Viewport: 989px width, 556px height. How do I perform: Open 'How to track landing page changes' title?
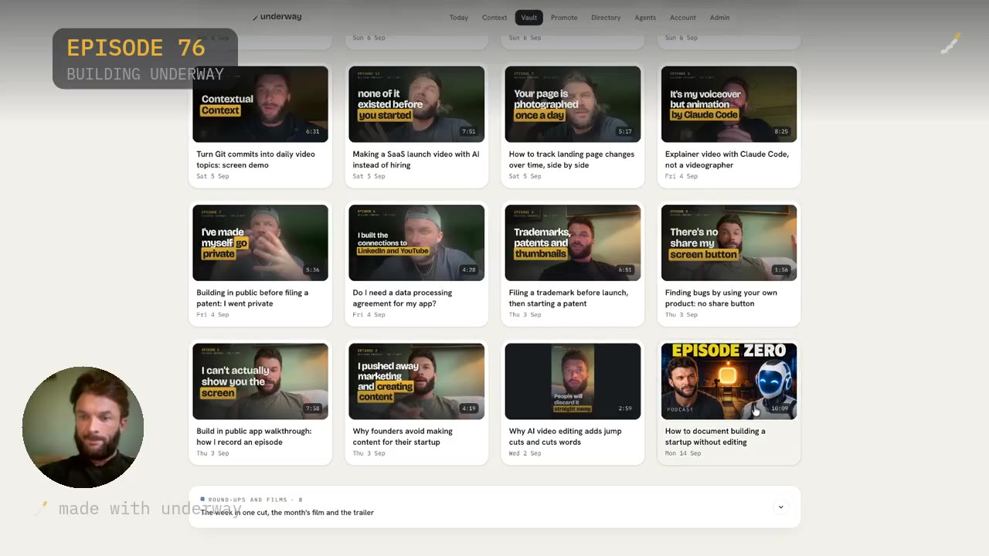[x=572, y=159]
